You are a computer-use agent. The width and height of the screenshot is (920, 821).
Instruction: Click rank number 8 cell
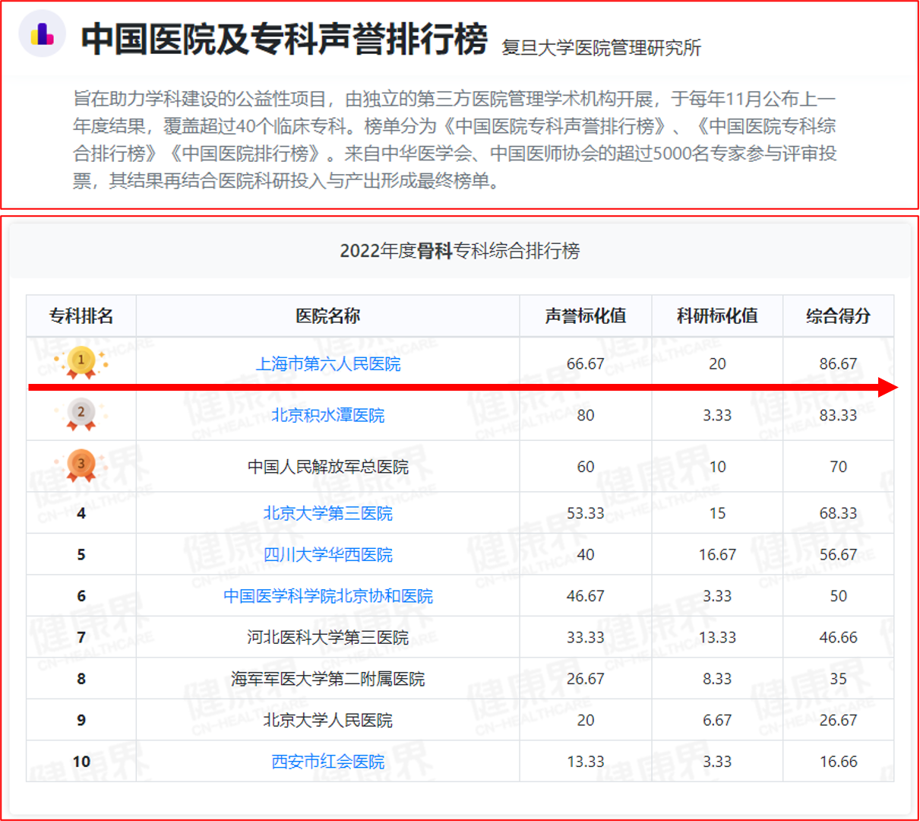click(81, 679)
